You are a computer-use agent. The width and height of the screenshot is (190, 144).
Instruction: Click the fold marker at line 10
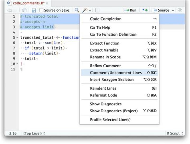coord(17,64)
